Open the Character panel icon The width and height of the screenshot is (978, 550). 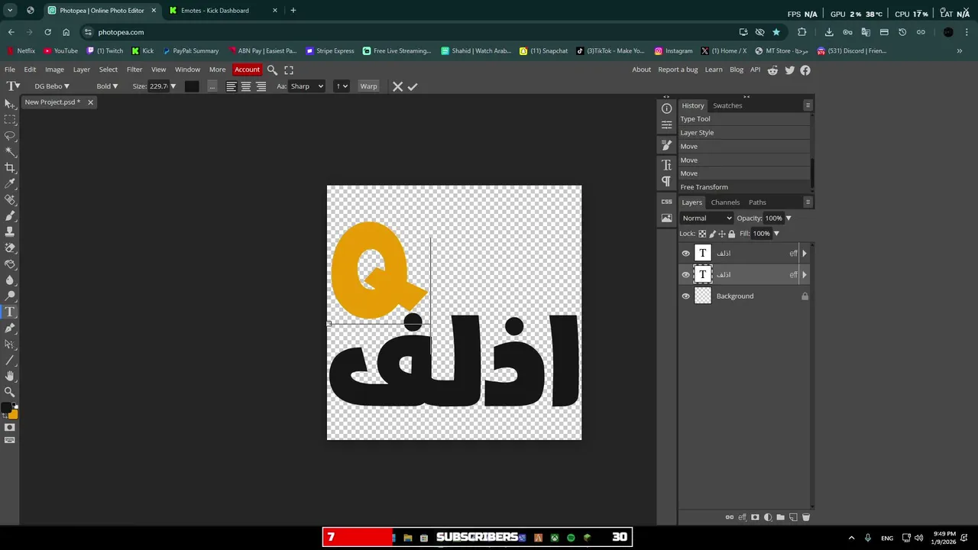666,165
